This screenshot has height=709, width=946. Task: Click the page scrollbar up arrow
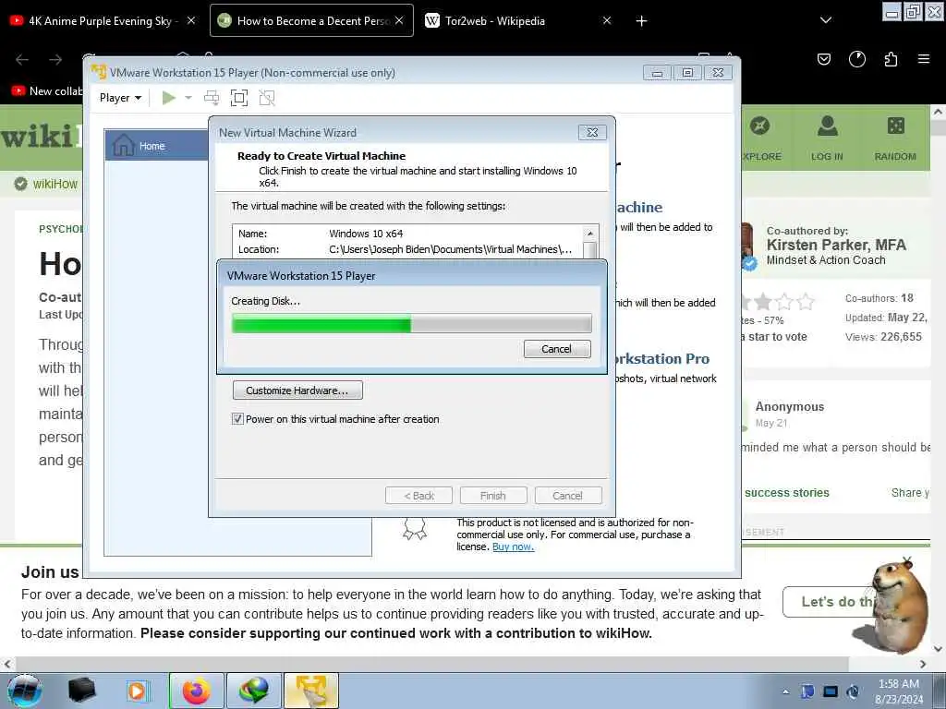pos(938,112)
